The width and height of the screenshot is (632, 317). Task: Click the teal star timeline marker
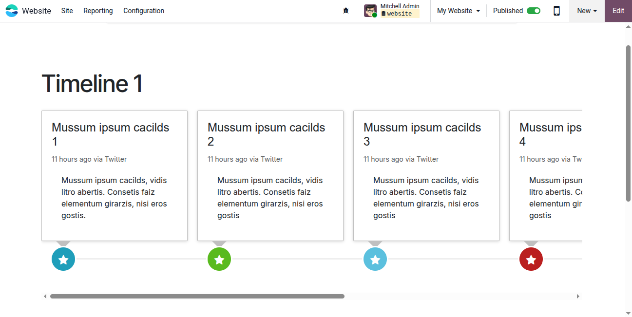pos(63,259)
